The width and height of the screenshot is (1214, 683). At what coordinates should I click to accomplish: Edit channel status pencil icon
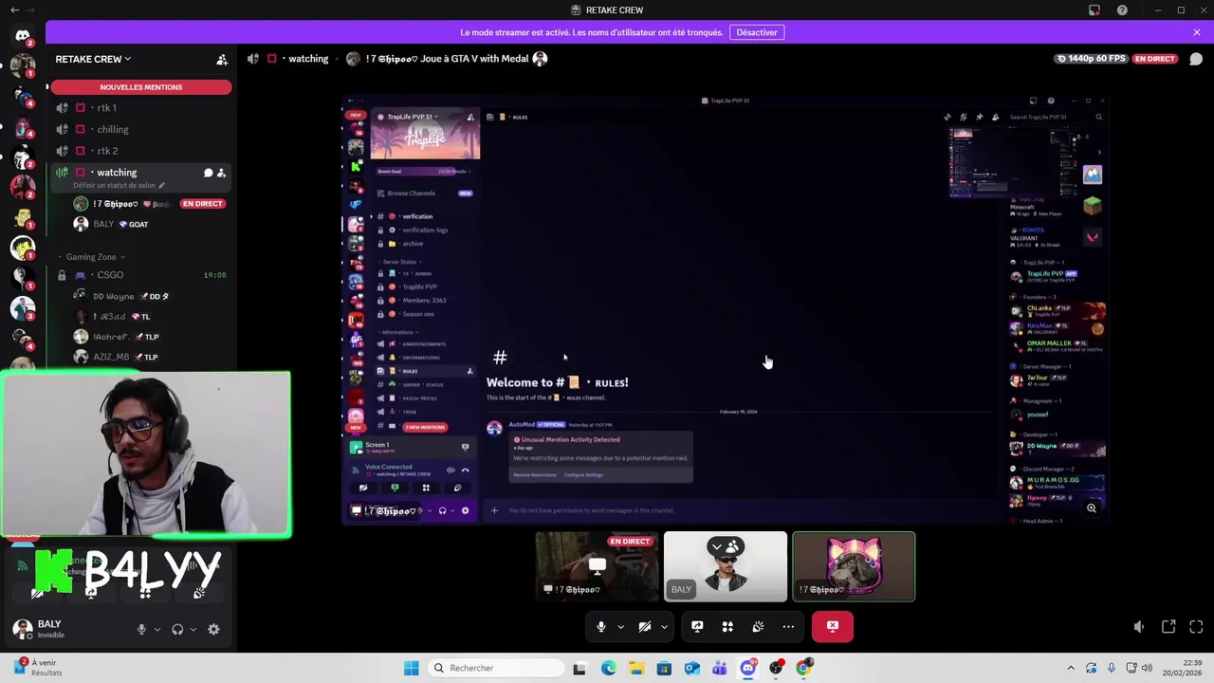[162, 186]
